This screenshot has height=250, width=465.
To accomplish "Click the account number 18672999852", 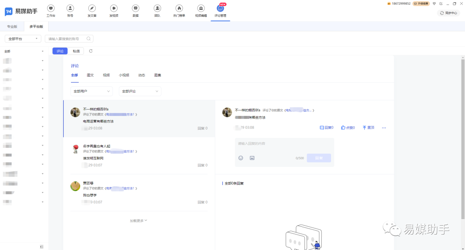I will tap(401, 3).
